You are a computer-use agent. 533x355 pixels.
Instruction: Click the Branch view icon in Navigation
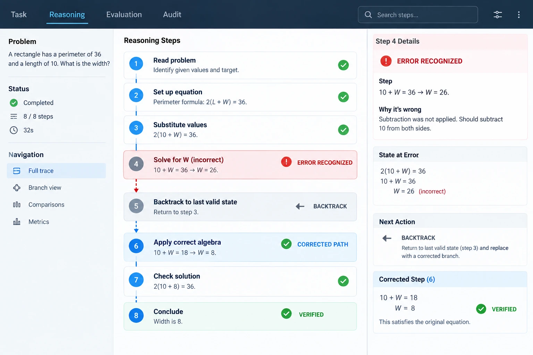17,188
